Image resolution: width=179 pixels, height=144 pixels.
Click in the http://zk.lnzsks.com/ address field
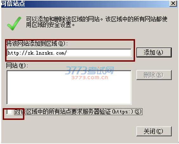click(x=69, y=53)
